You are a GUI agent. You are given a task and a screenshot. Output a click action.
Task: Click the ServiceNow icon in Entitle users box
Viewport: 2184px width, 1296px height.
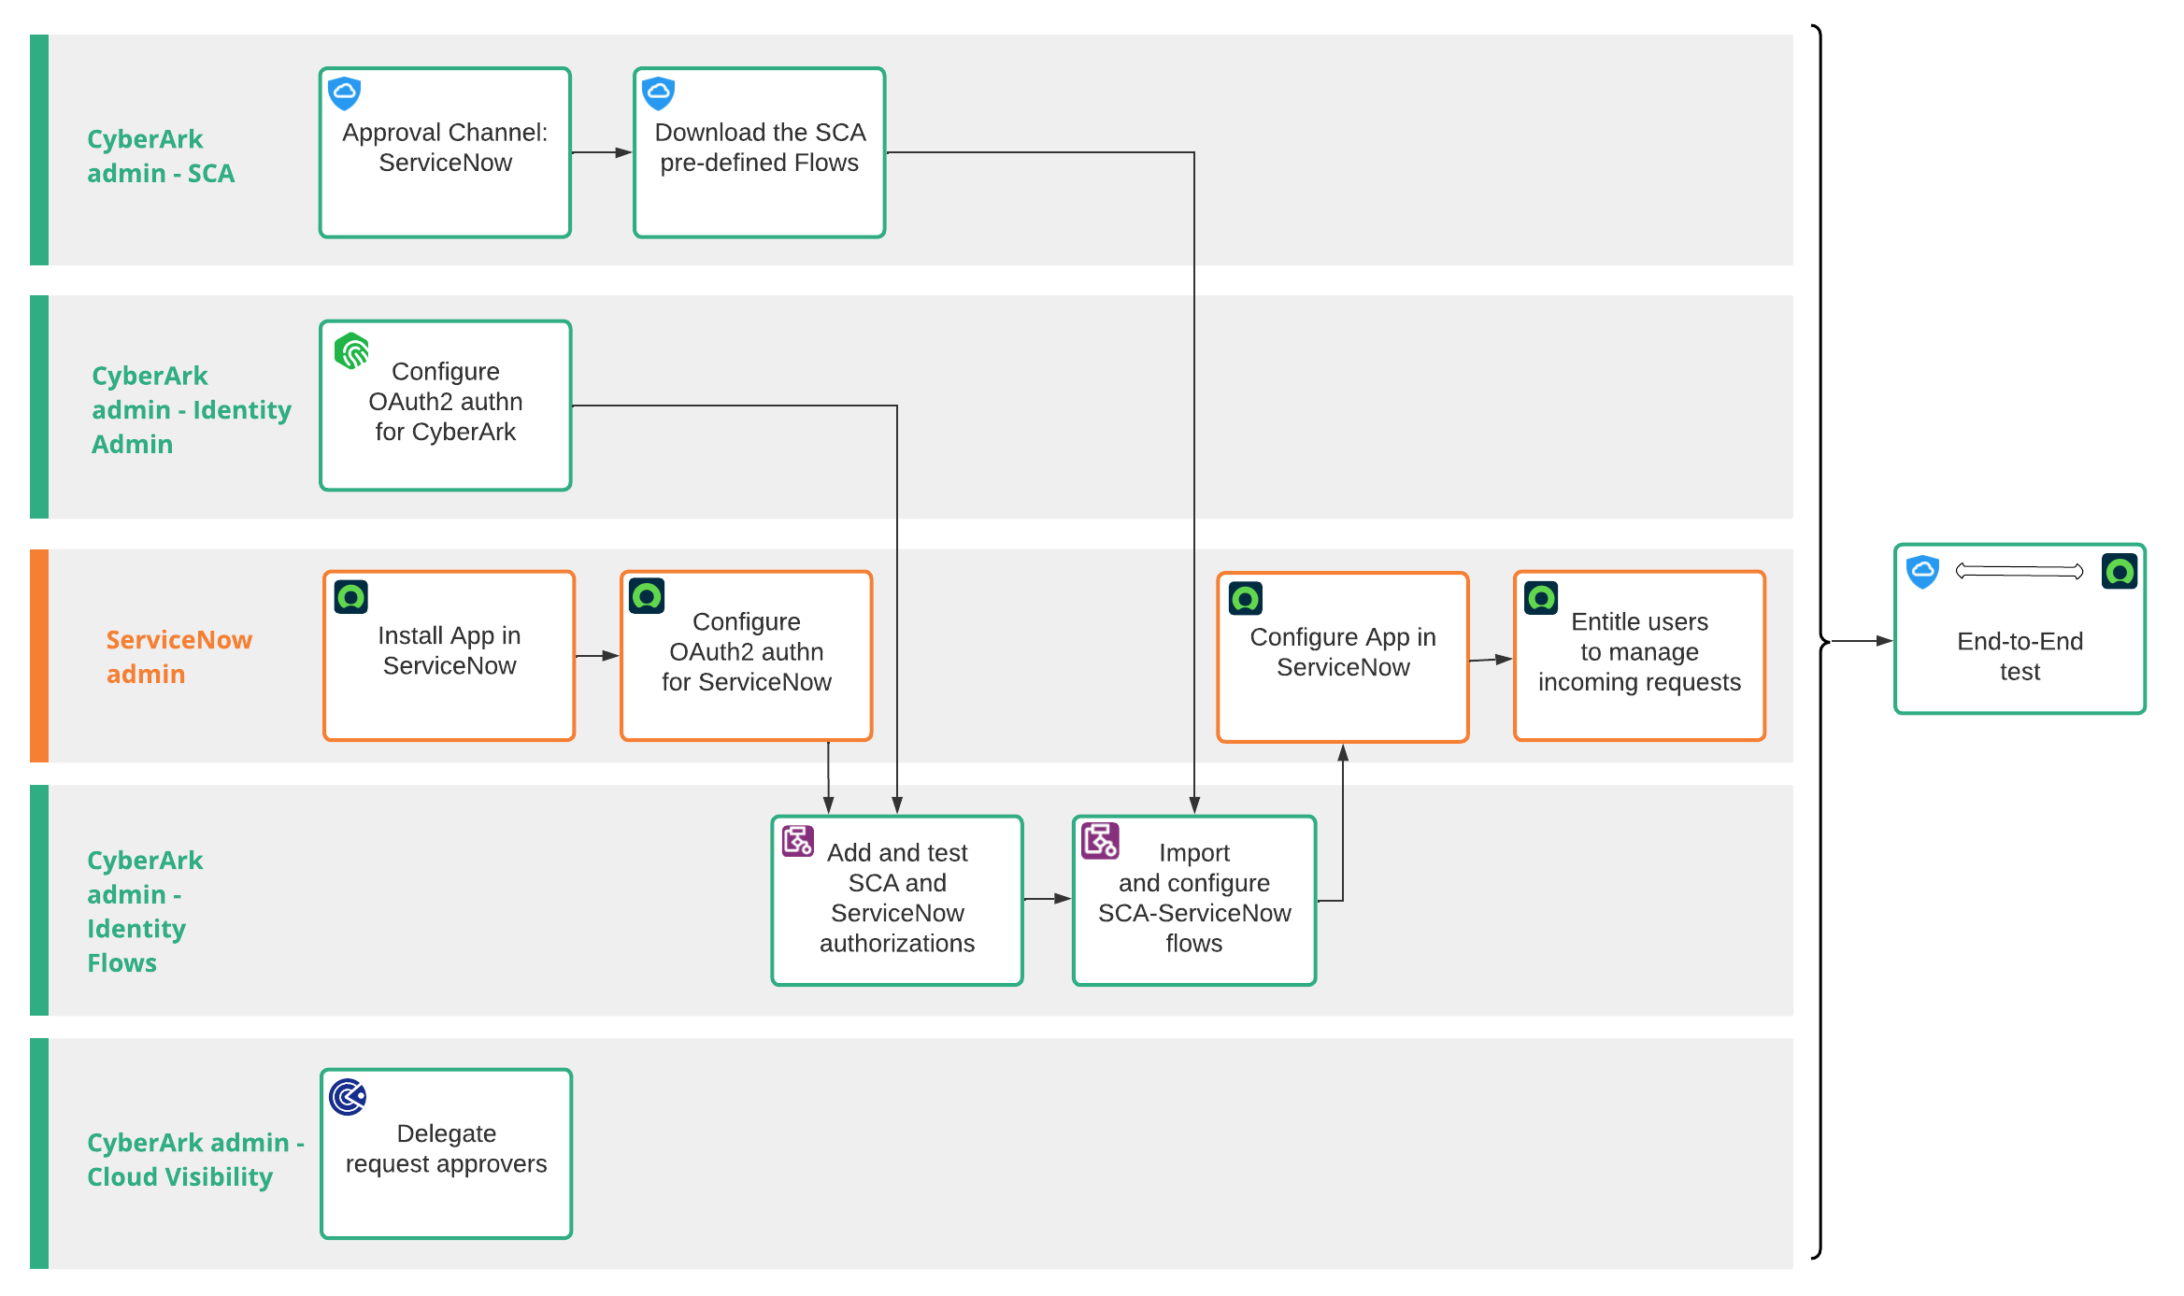1541,597
